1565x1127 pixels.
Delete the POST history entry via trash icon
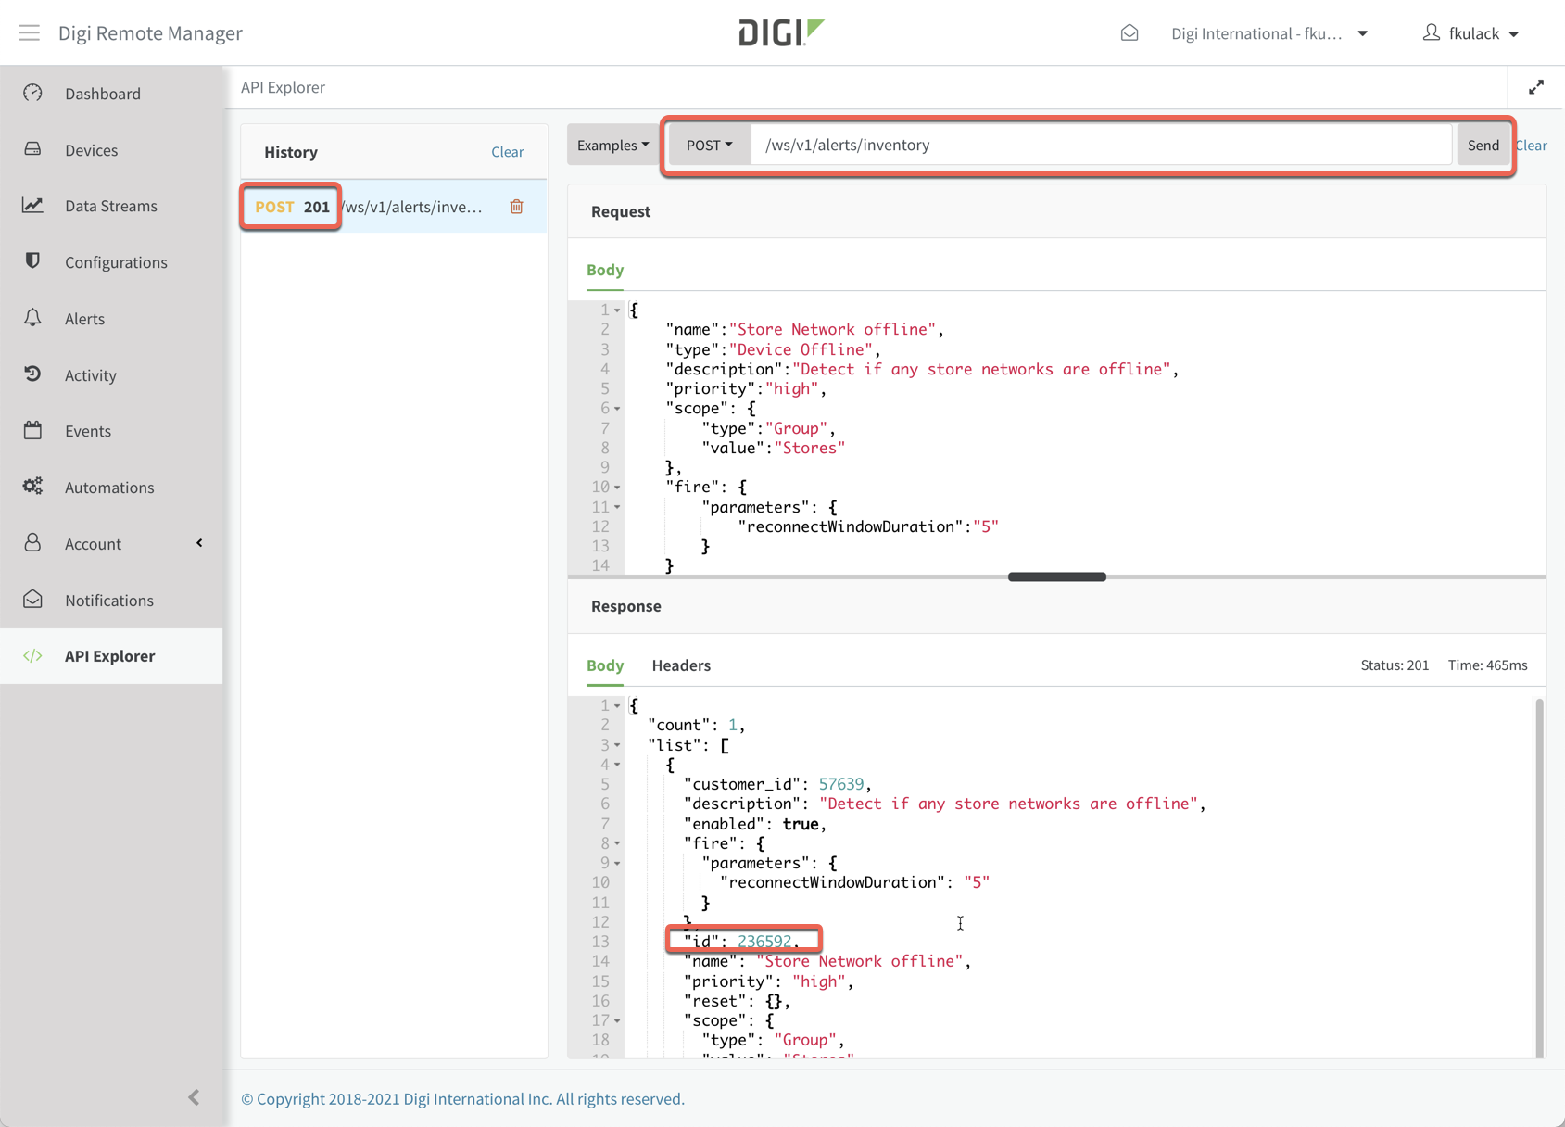tap(516, 207)
